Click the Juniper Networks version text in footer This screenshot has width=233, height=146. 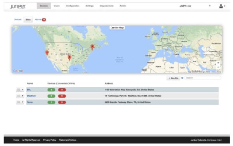coord(206,140)
